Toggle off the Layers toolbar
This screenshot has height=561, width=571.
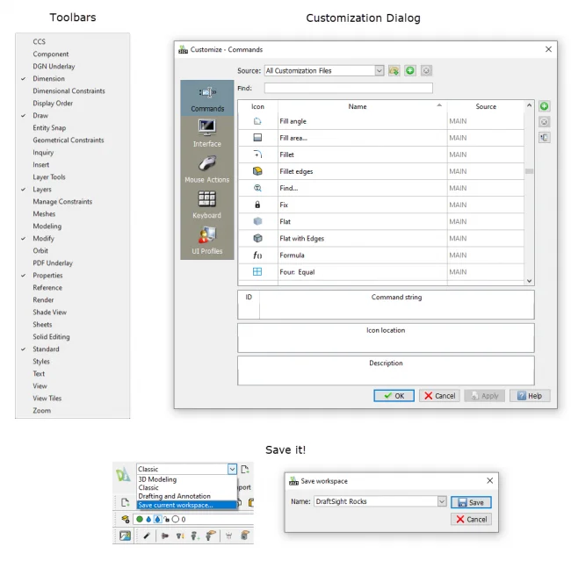(42, 189)
